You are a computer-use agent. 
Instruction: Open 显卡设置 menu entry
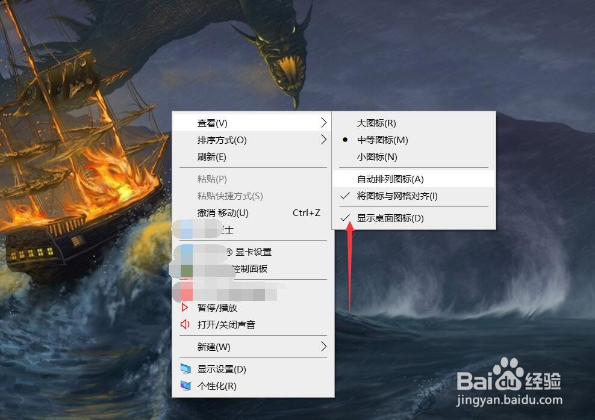253,252
